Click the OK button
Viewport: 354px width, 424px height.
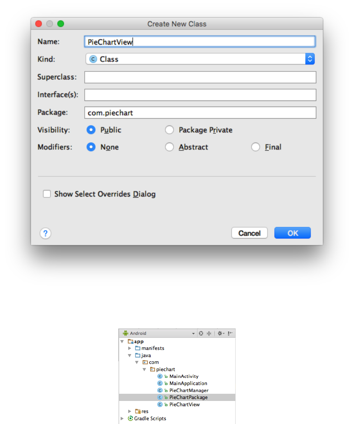click(292, 233)
